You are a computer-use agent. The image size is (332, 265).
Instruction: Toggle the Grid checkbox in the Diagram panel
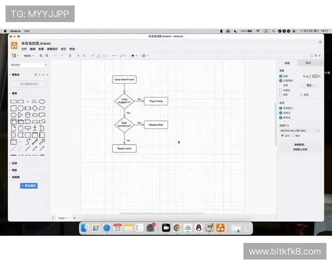coord(281,76)
